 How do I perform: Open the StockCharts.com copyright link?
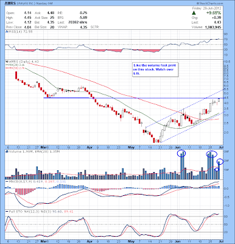point(210,4)
